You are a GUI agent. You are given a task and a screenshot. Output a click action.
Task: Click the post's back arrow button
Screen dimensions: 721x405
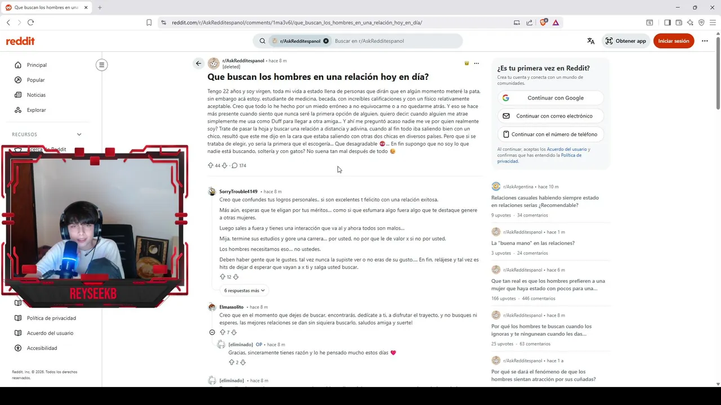tap(198, 64)
